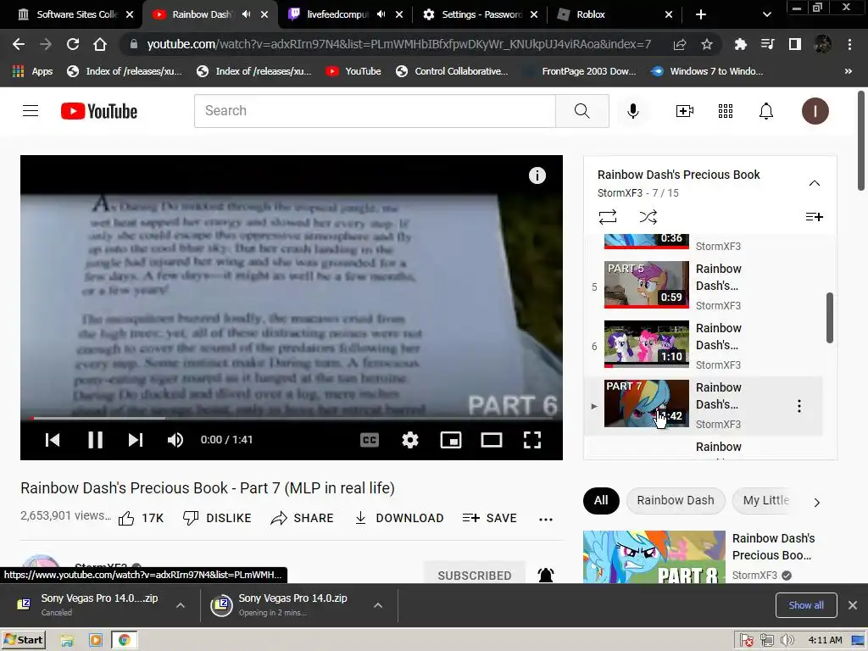Screen dimensions: 868x651
Task: Focus the YouTube Search field
Action: pyautogui.click(x=375, y=111)
